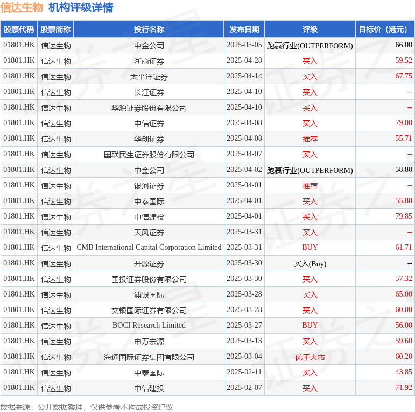Click the target price 61.71

(404, 248)
